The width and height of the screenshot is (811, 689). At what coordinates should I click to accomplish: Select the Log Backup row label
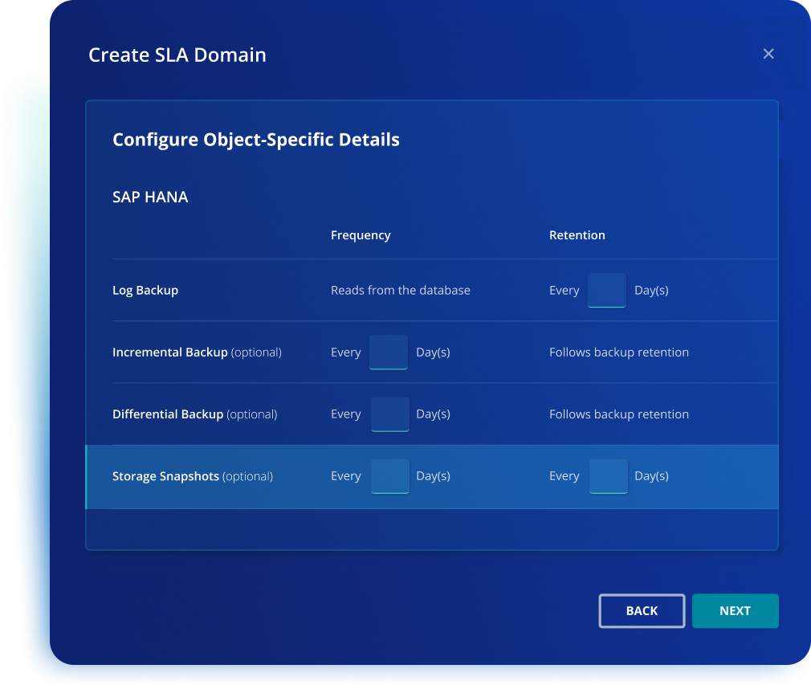(x=145, y=290)
